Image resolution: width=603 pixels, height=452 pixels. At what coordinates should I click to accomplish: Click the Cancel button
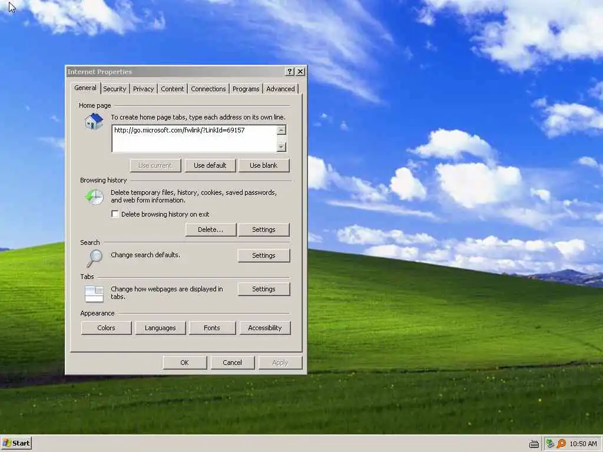point(232,363)
